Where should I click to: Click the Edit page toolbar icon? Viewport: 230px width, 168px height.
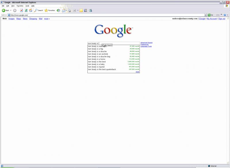point(74,10)
